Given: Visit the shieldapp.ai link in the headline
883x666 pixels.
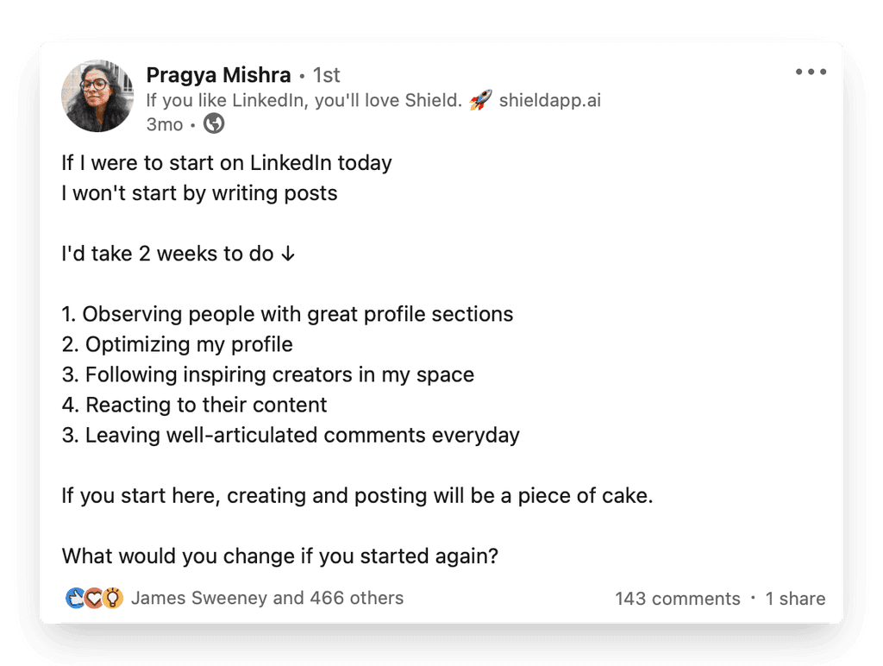Looking at the screenshot, I should (x=549, y=100).
